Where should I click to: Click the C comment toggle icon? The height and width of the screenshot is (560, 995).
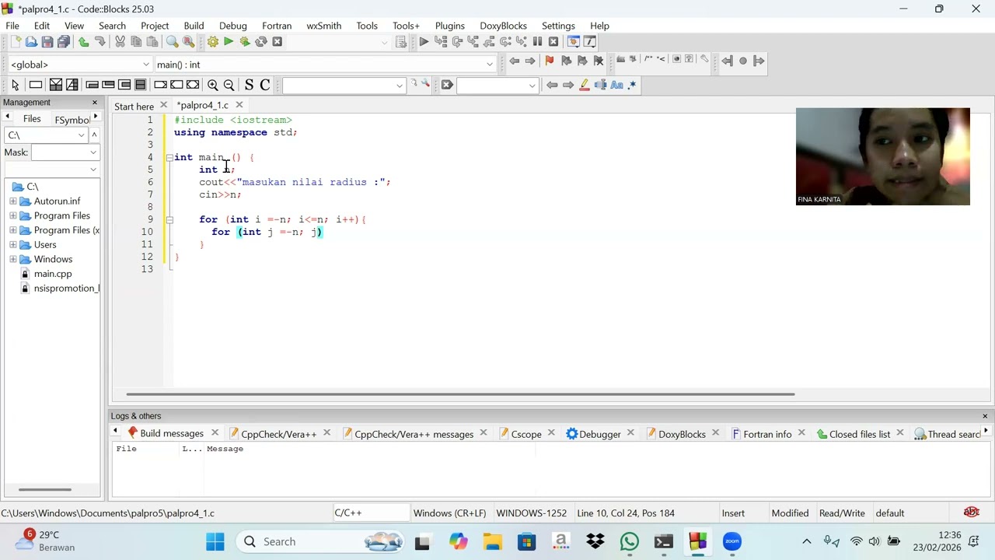coord(265,85)
